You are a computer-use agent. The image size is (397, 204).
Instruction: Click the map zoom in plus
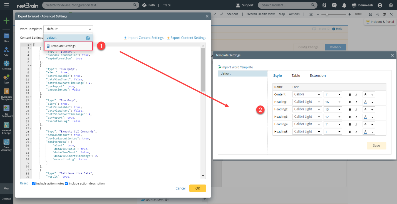tap(349, 14)
